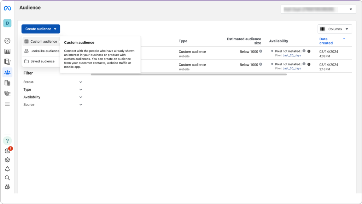Viewport: 362px width, 204px height.
Task: Click the Type column header
Action: (183, 41)
